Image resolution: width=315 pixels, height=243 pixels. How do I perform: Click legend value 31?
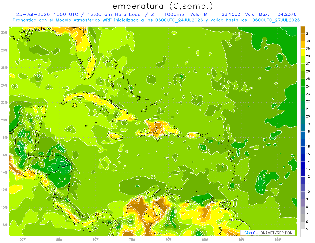(x=308, y=34)
